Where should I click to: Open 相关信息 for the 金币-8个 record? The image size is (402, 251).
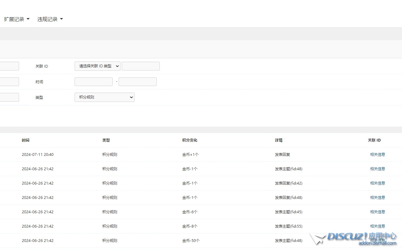[377, 226]
